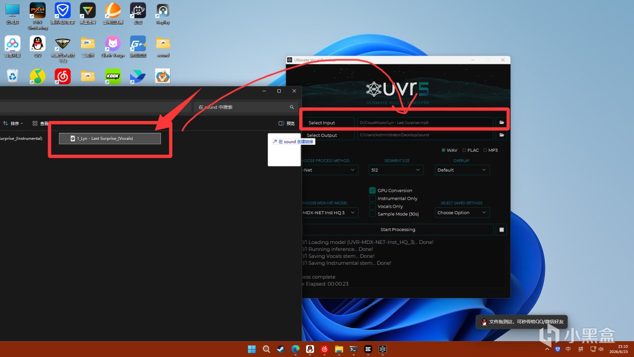
Task: Click the output folder path field
Action: [425, 135]
